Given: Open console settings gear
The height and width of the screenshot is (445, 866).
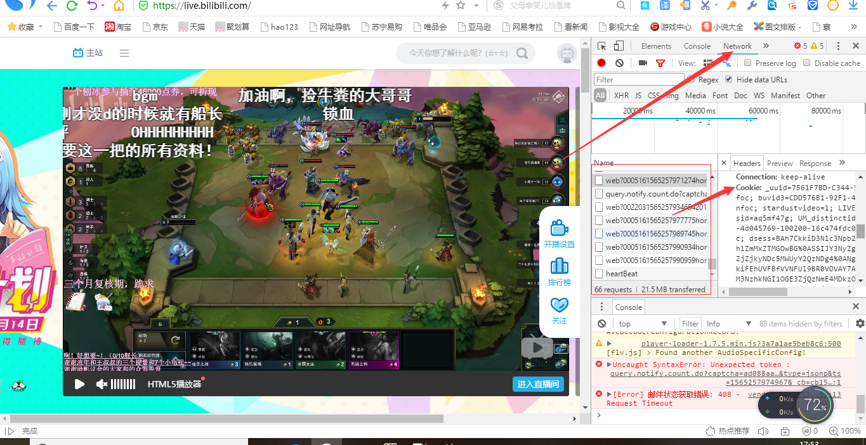Looking at the screenshot, I should pos(860,324).
